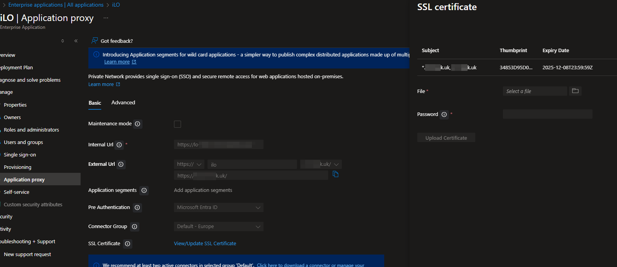Screen dimensions: 617x267
Task: Show info tooltip for Maintenance mode
Action: pos(137,124)
